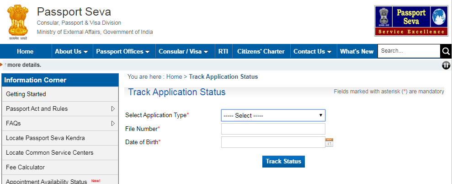Click the national emblem logo at top left
This screenshot has height=184, width=452.
click(19, 20)
